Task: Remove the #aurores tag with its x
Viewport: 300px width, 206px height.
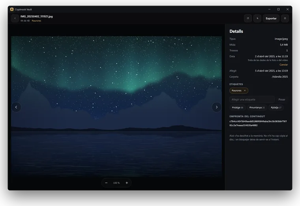Action: pyautogui.click(x=245, y=90)
